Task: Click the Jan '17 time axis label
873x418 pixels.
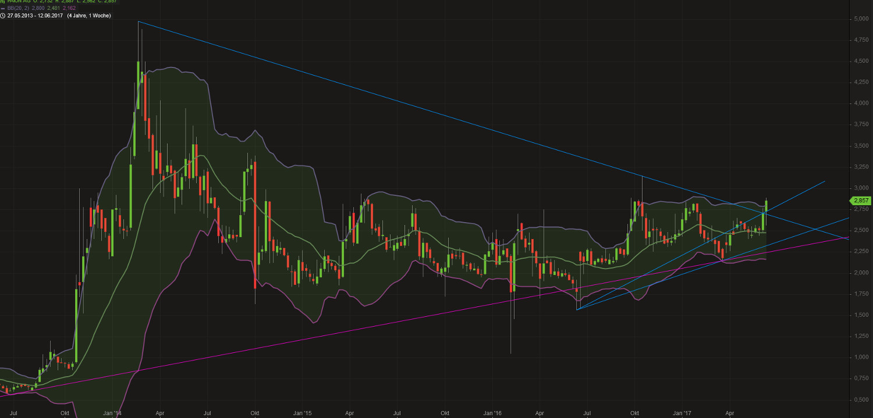Action: 683,413
